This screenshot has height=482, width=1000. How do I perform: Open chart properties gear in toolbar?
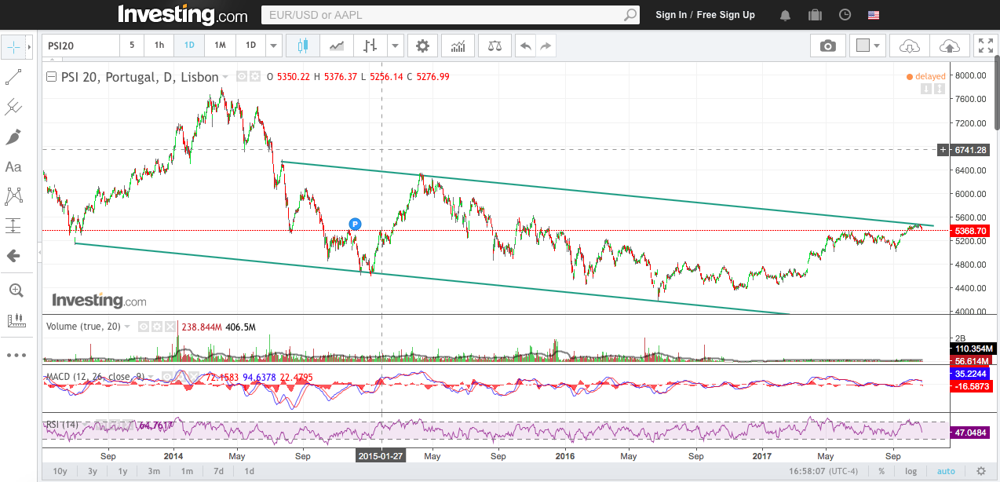[422, 46]
